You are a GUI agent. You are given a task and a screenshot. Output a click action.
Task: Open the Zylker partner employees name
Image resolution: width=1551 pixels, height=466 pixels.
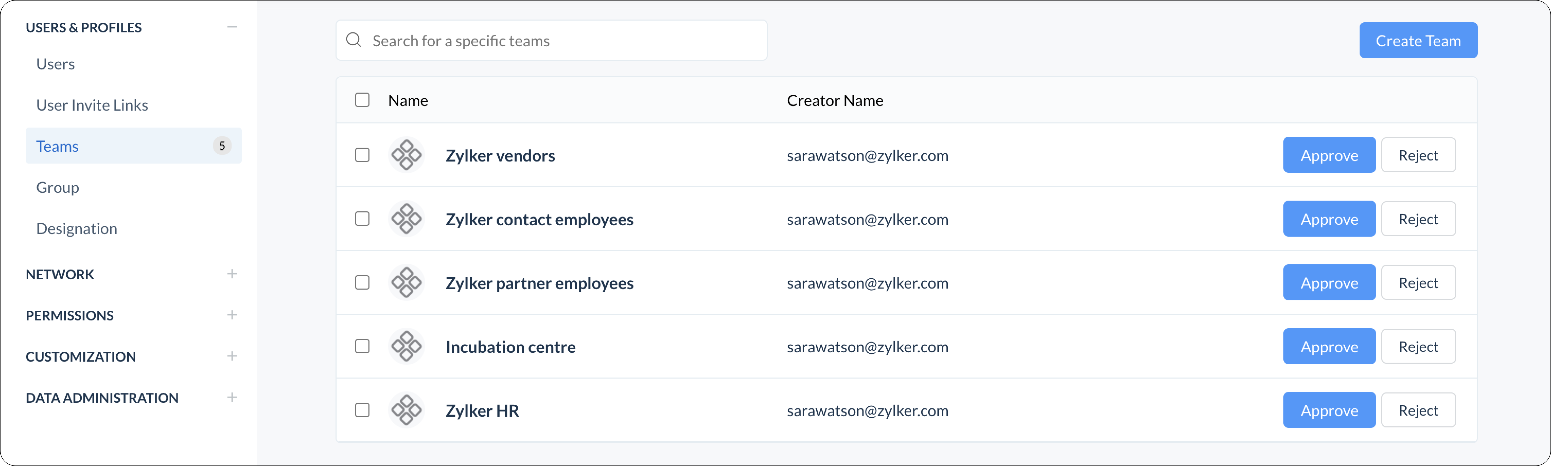click(540, 284)
